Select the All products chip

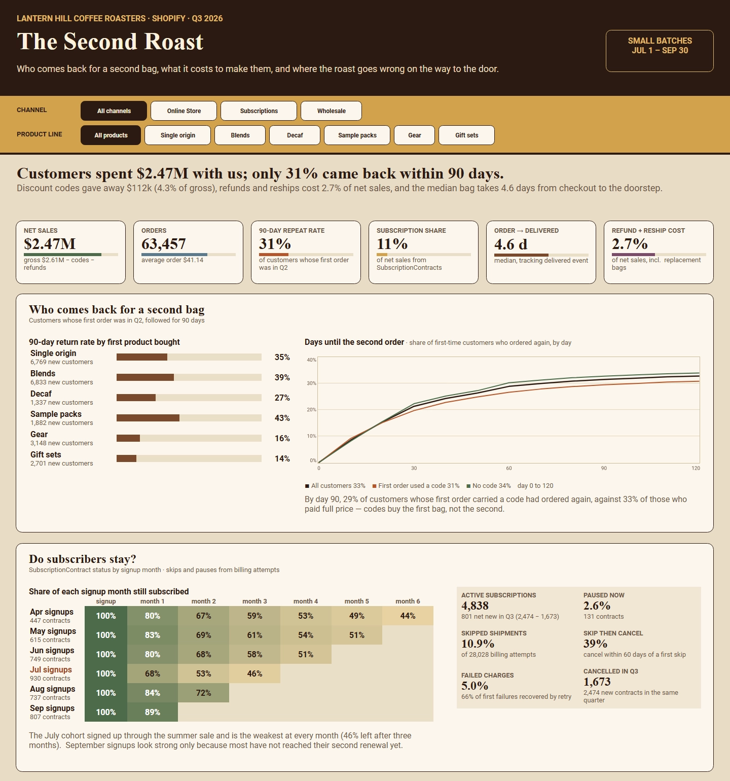[x=111, y=135]
